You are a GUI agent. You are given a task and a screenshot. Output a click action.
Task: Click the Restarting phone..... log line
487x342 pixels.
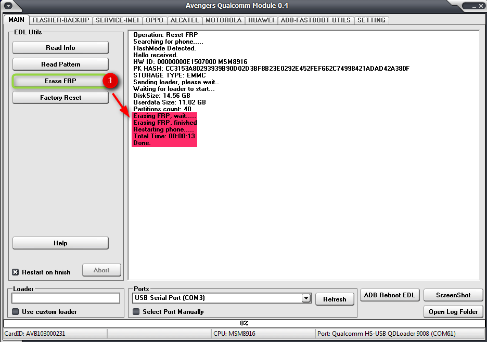pyautogui.click(x=163, y=129)
